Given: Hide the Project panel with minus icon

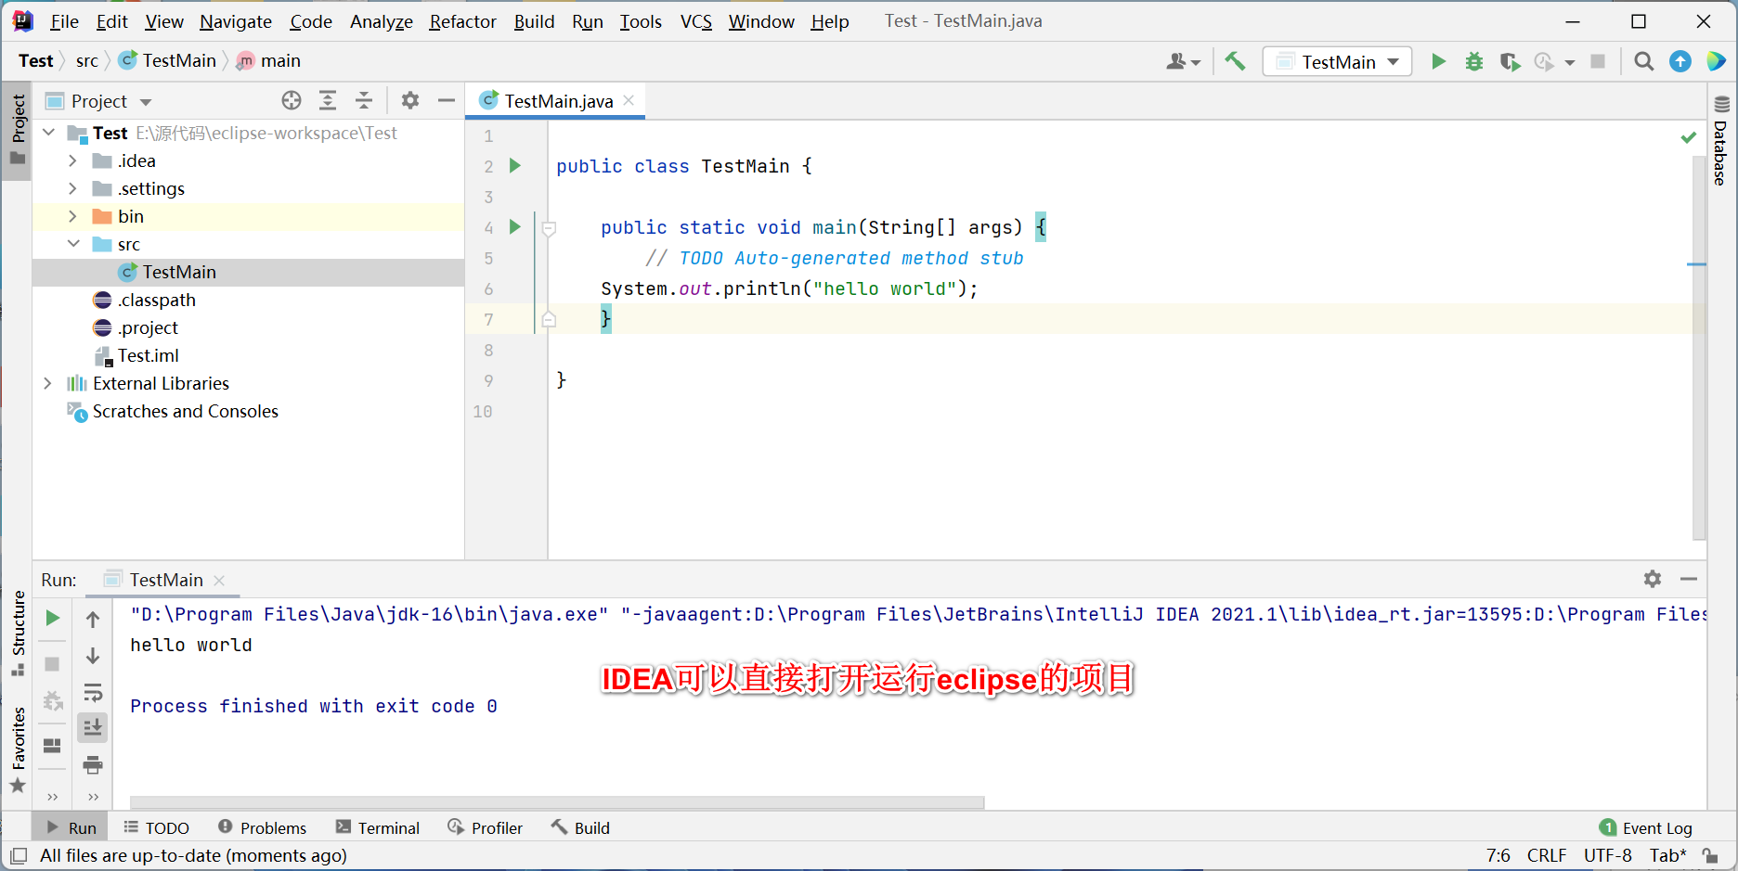Looking at the screenshot, I should coord(447,100).
